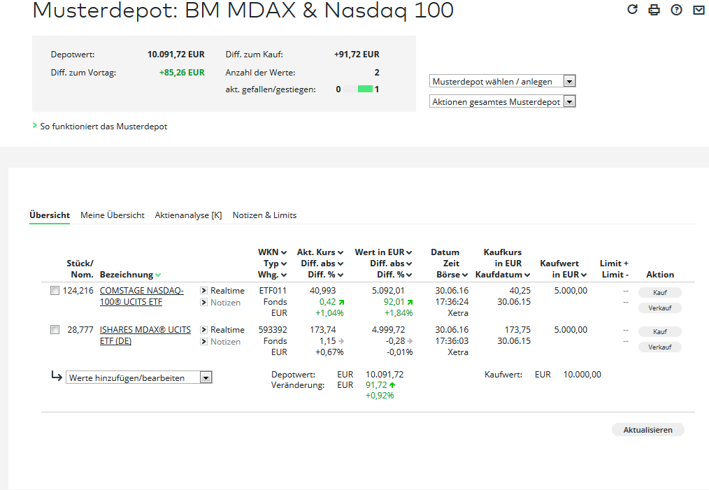Click current price 40,993
The width and height of the screenshot is (709, 490).
pos(323,291)
